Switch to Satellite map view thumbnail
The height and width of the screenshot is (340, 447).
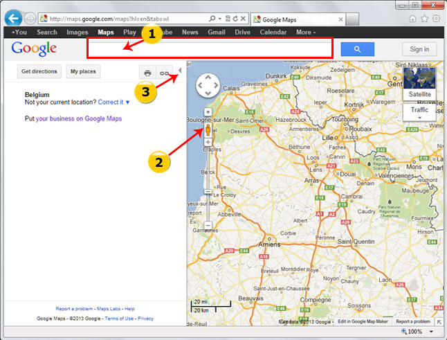click(x=419, y=83)
